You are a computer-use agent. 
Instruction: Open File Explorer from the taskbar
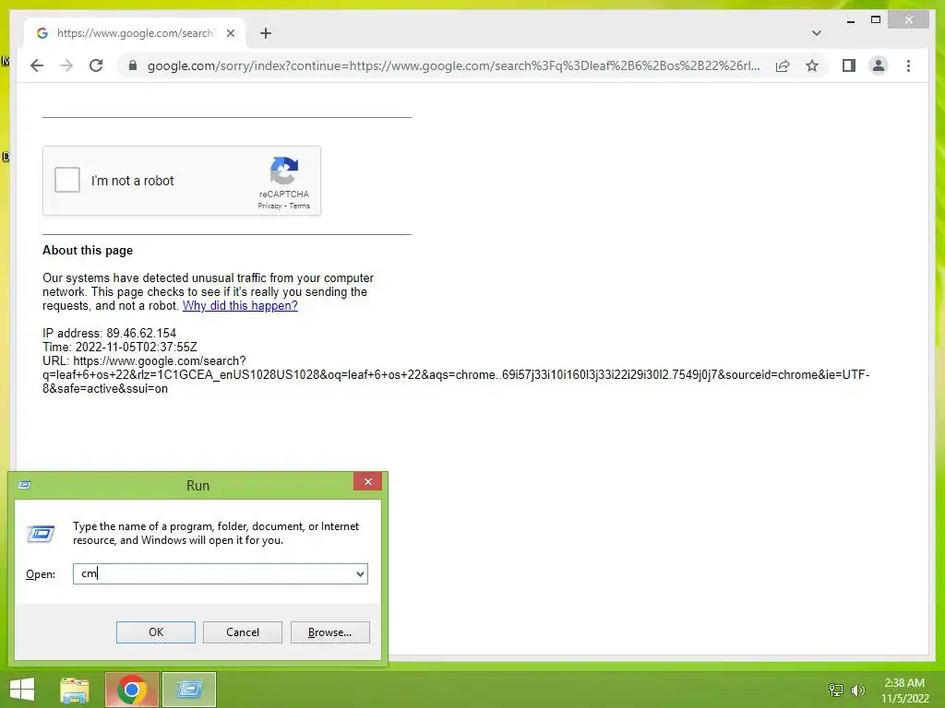[x=75, y=690]
